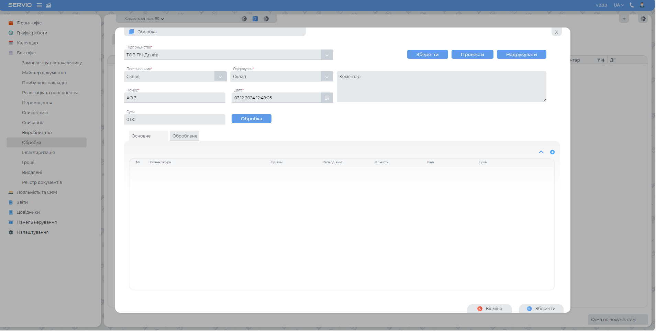Open the Постачальник dropdown

[220, 77]
